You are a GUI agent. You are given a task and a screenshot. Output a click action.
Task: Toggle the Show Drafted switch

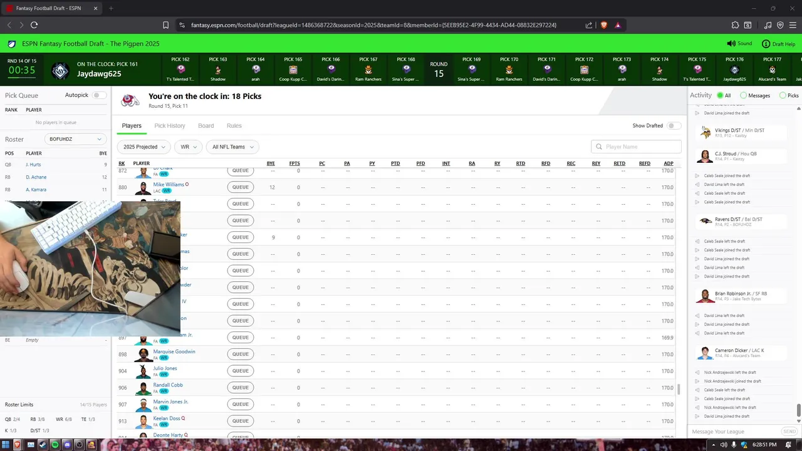(x=674, y=125)
